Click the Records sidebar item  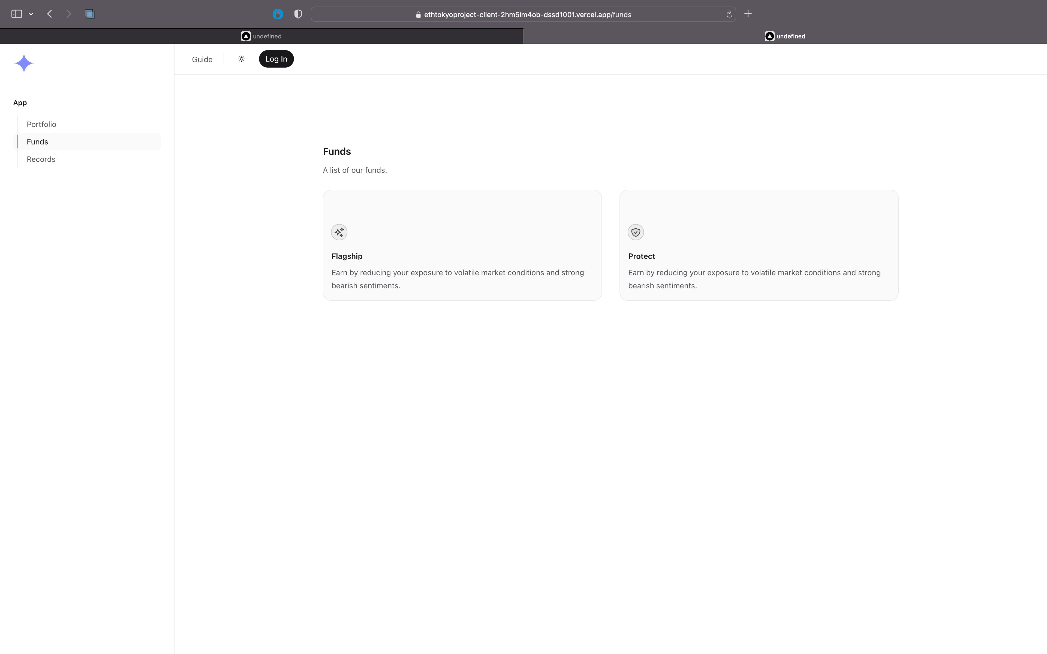pos(41,159)
